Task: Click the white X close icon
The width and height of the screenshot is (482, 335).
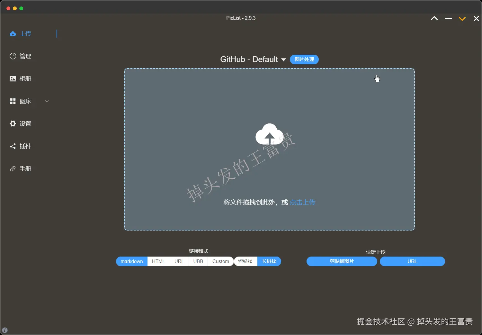Action: (x=476, y=19)
